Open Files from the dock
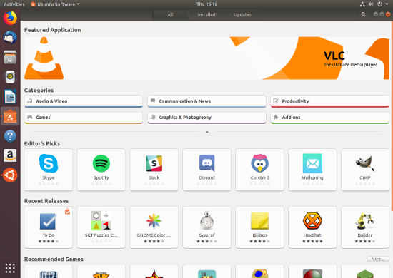This screenshot has width=393, height=278. point(10,57)
